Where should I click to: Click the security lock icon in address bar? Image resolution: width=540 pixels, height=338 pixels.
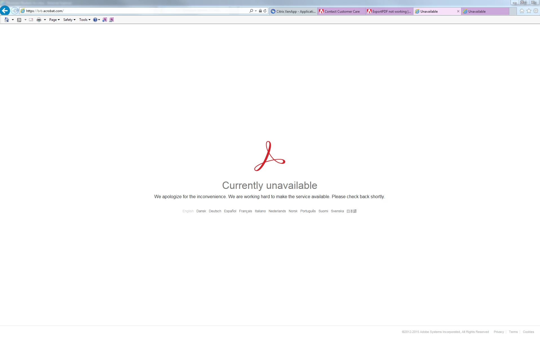click(260, 11)
